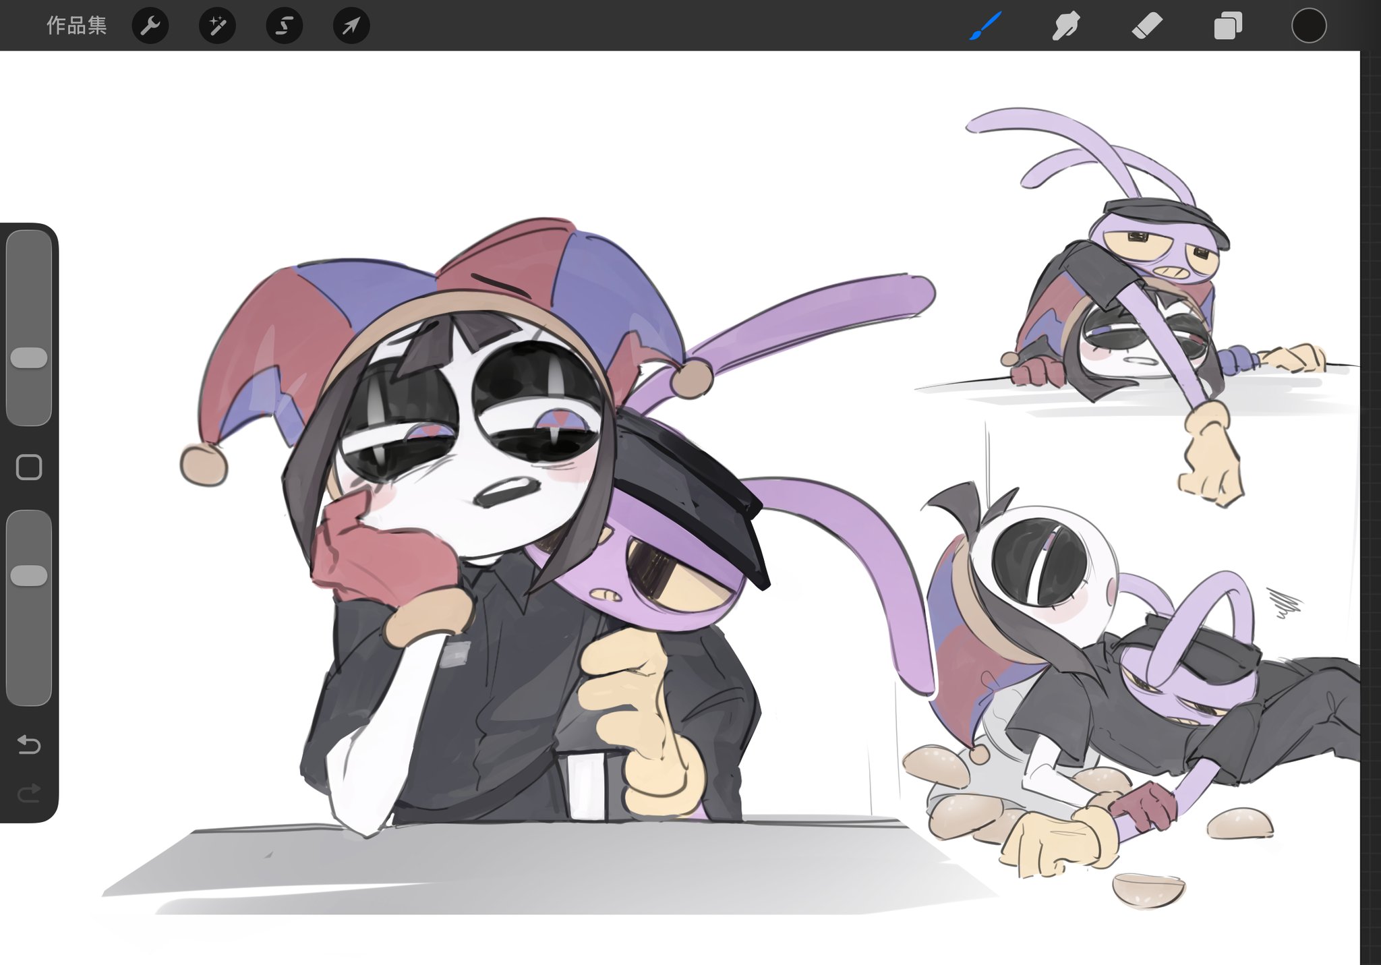Image resolution: width=1381 pixels, height=965 pixels.
Task: Select the Smudge tool
Action: point(1066,26)
